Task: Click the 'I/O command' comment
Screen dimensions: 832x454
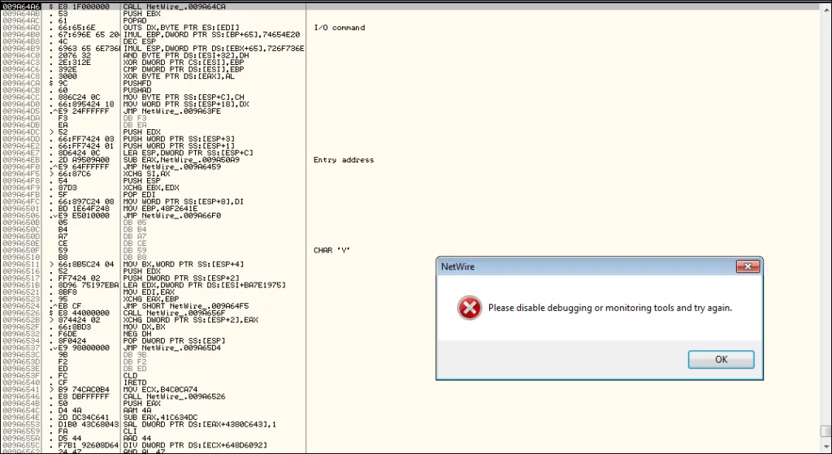Action: pyautogui.click(x=339, y=28)
